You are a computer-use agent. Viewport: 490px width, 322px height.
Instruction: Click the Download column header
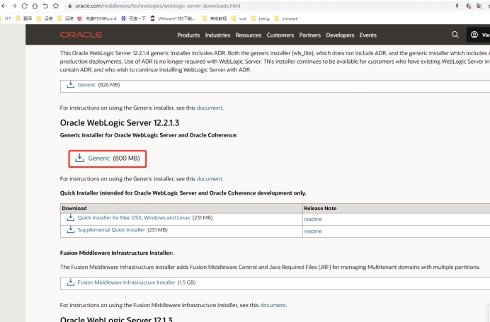tap(74, 208)
